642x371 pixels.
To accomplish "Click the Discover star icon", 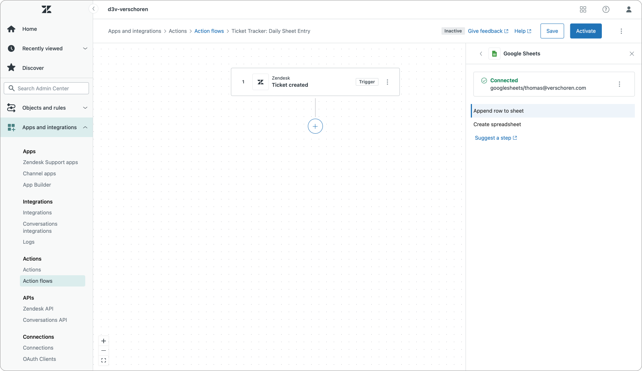I will 11,68.
